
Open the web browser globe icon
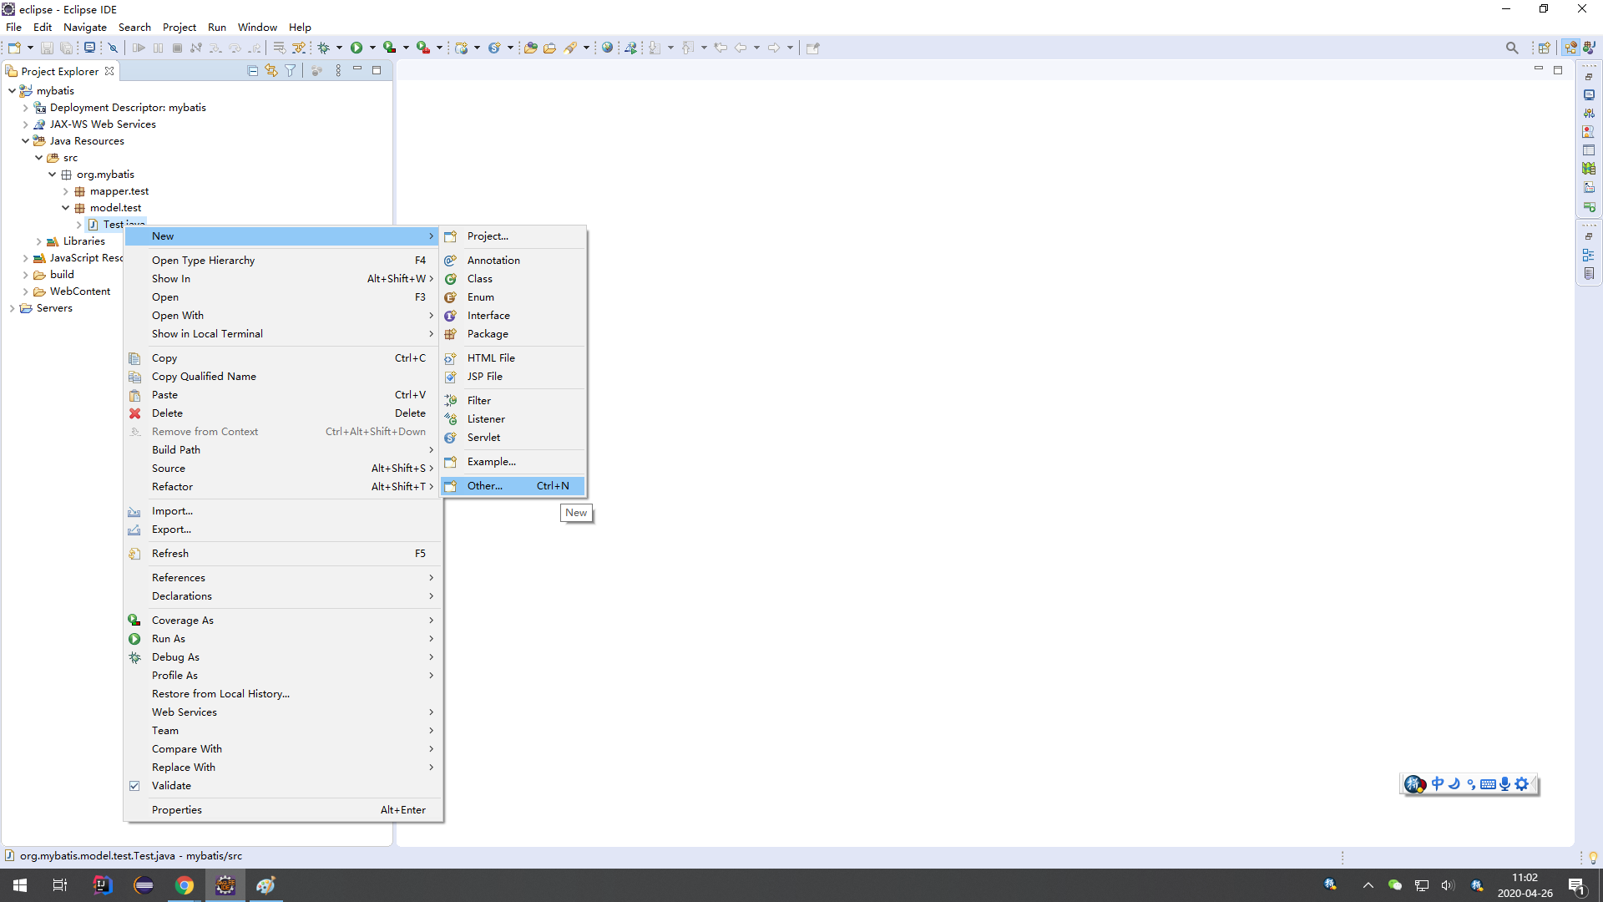pyautogui.click(x=608, y=48)
